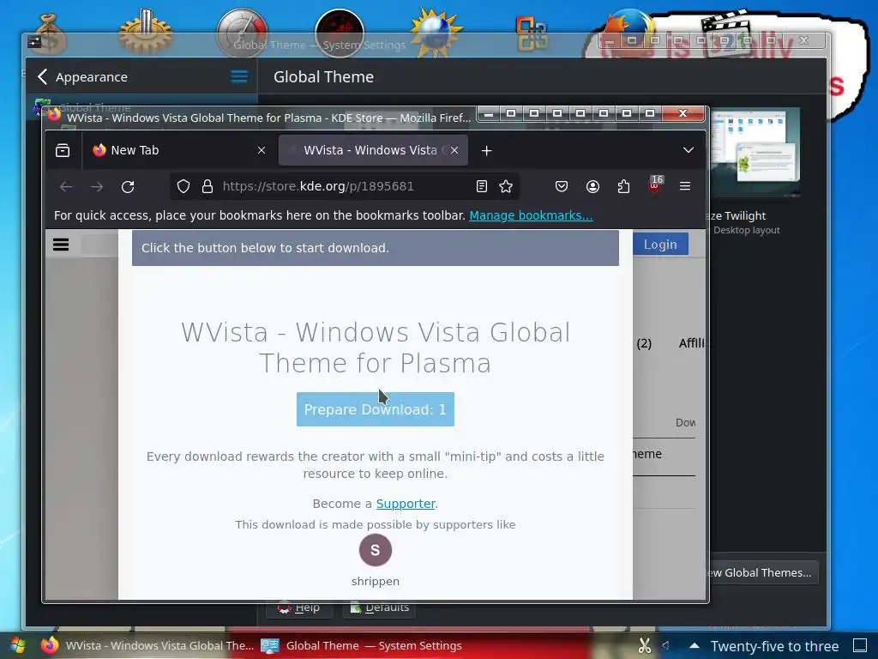Open the golden gear desktop icon
This screenshot has height=659, width=878.
click(145, 33)
